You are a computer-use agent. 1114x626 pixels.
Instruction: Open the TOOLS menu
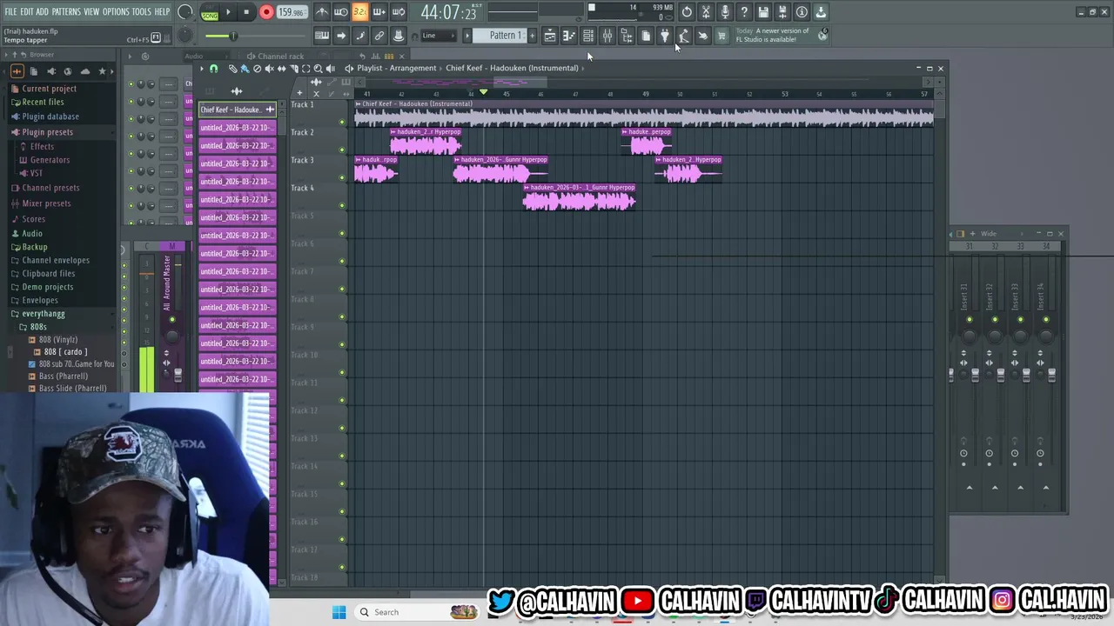click(x=142, y=12)
